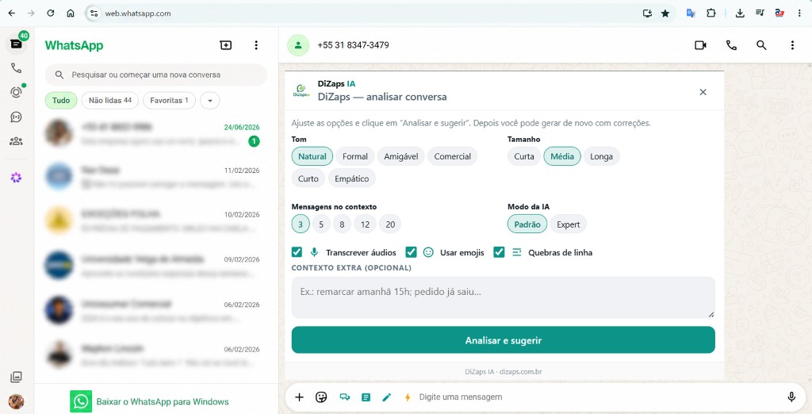812x414 pixels.
Task: Start a new chat with plus icon
Action: coord(226,45)
